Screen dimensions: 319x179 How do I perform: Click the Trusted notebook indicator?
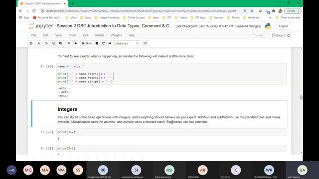(258, 35)
